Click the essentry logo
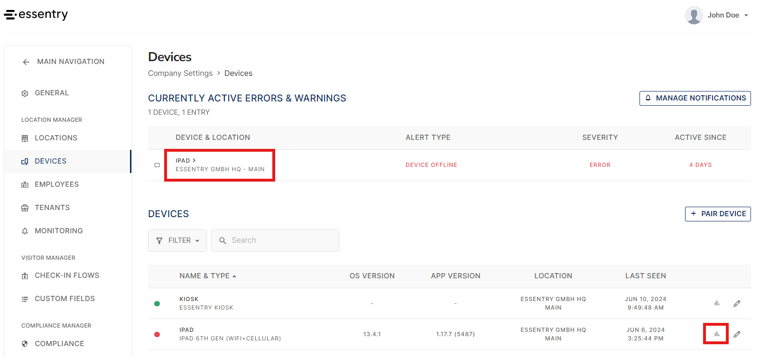This screenshot has width=769, height=357. 36,15
